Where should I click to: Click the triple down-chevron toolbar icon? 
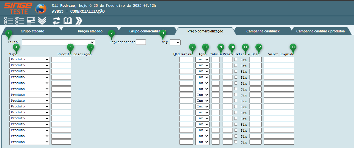pyautogui.click(x=42, y=21)
